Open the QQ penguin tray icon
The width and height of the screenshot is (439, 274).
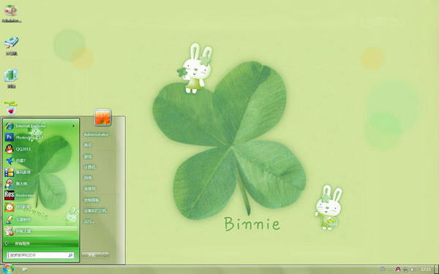pos(398,270)
